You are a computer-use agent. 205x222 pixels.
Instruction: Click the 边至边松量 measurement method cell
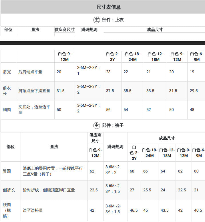pos(33,210)
